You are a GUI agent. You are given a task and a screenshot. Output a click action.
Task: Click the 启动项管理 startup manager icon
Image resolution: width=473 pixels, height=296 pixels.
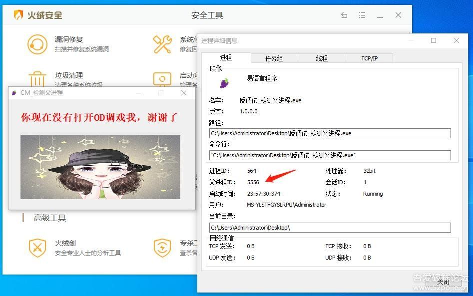pos(163,79)
